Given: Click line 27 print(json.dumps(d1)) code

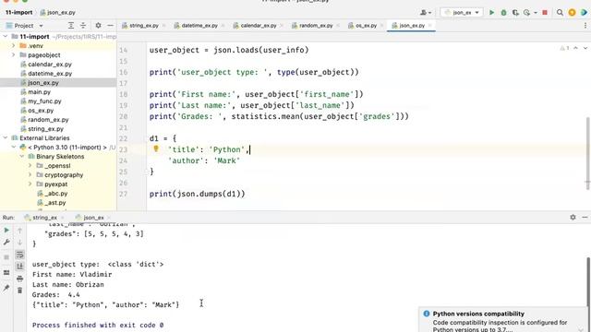Looking at the screenshot, I should tap(197, 194).
